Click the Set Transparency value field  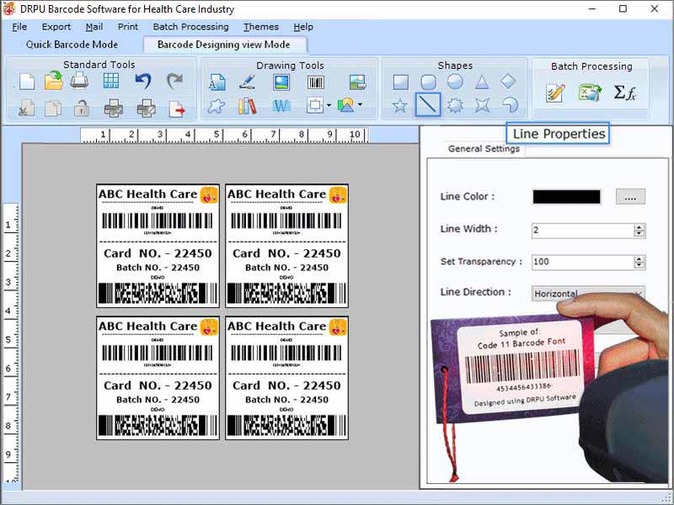(x=581, y=261)
